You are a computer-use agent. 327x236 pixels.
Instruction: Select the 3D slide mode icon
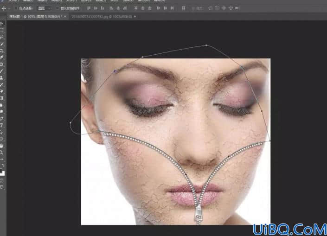tap(231, 8)
